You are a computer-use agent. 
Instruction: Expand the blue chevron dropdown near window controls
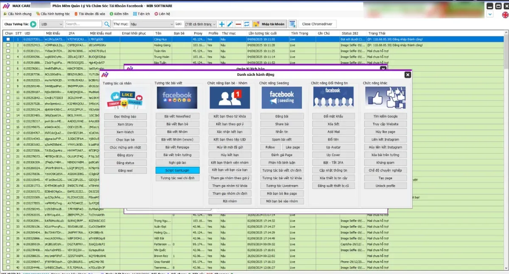(490, 14)
